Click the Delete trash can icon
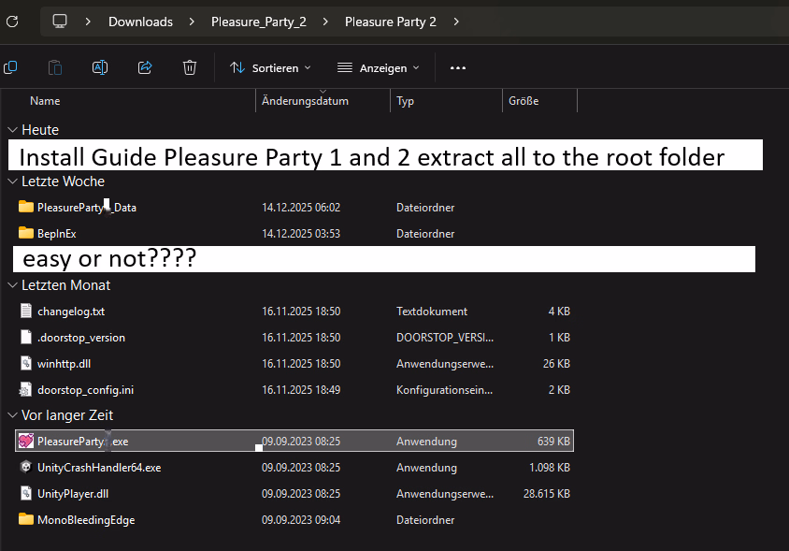Viewport: 789px width, 551px height. pyautogui.click(x=190, y=67)
